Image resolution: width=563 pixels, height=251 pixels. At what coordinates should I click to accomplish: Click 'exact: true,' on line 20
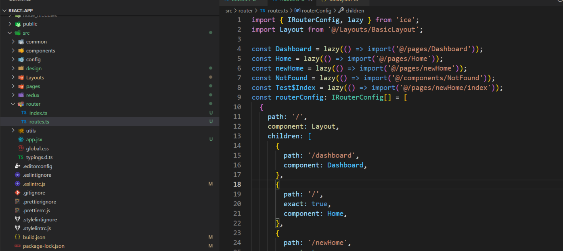coord(308,204)
